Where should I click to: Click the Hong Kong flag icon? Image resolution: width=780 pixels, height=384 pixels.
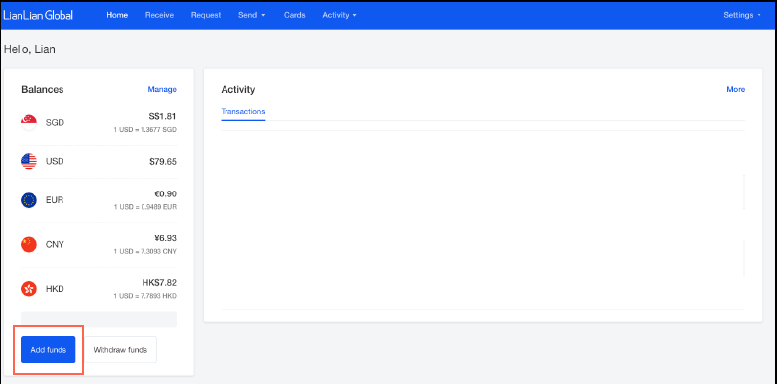tap(29, 289)
